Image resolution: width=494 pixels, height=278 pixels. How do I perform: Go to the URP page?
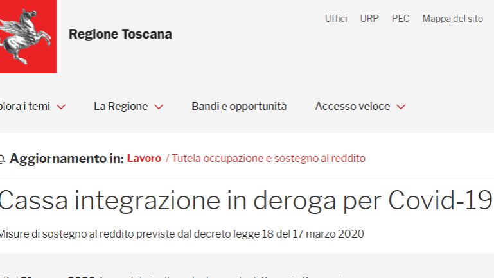369,19
